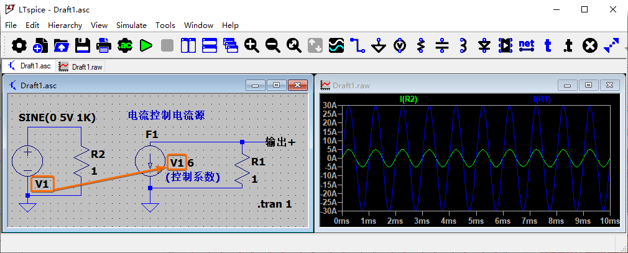Image resolution: width=628 pixels, height=253 pixels.
Task: Close the Draft1.asc child window
Action: (x=298, y=85)
